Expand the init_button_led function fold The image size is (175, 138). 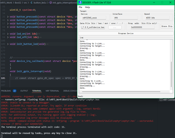[8, 44]
